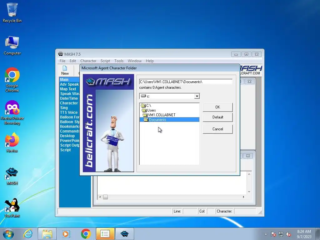Open network tray icon

281,234
